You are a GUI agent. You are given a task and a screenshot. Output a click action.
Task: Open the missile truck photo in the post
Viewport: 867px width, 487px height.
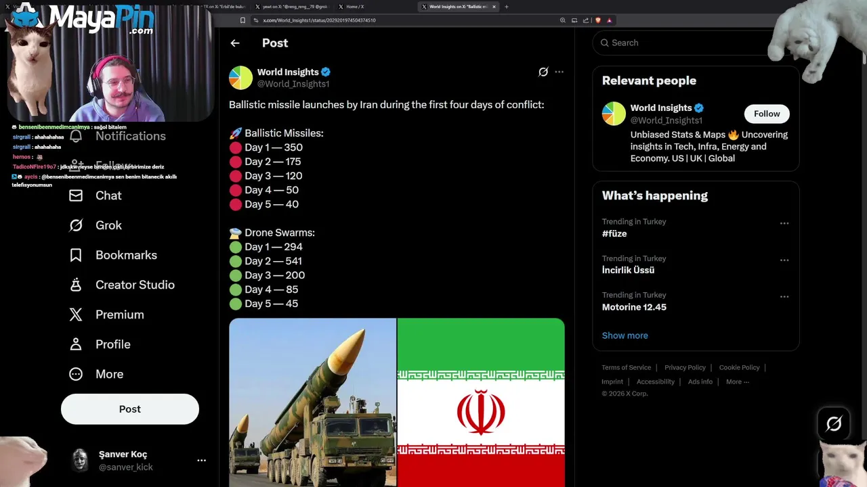point(312,402)
